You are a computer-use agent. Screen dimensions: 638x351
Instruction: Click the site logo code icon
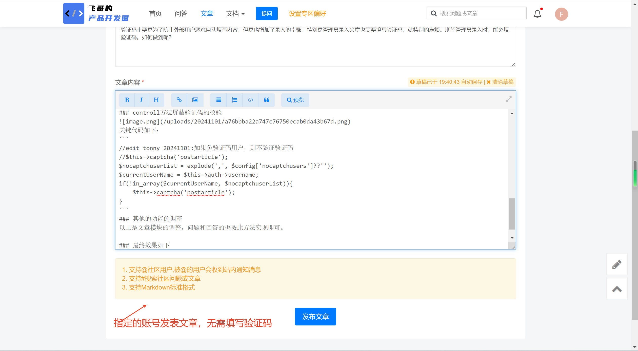point(74,13)
